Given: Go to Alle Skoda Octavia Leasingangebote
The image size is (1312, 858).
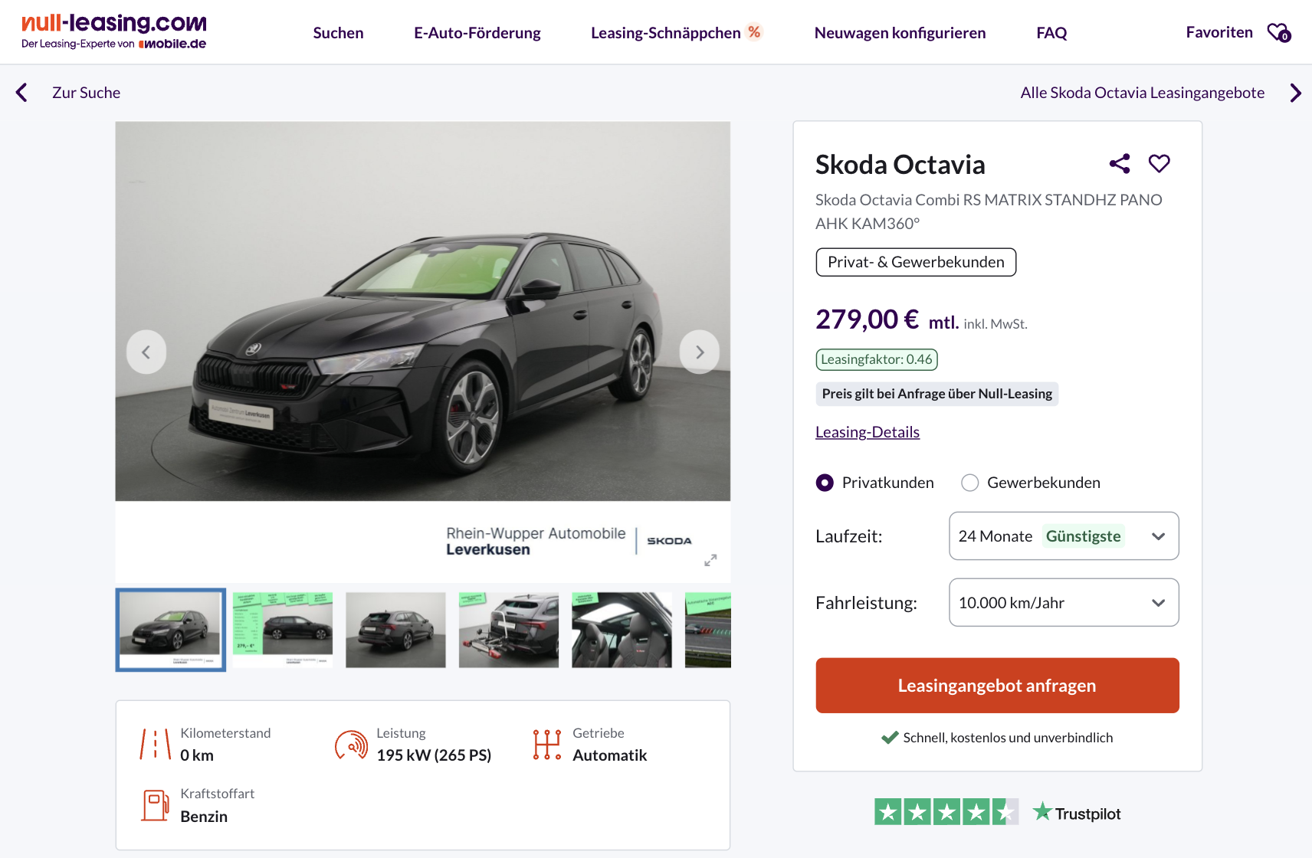Looking at the screenshot, I should point(1142,93).
